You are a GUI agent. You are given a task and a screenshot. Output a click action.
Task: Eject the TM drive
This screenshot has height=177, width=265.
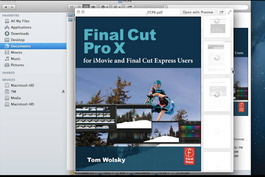(x=63, y=92)
